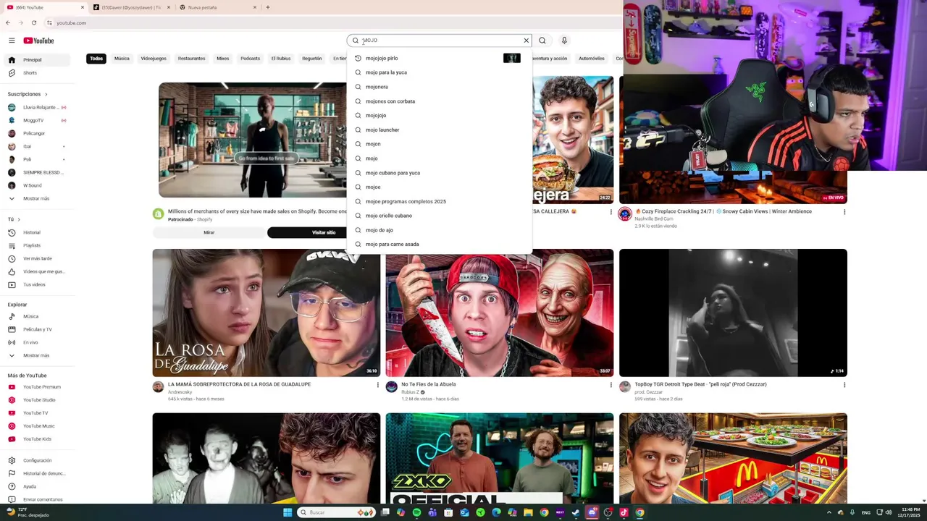Open YouTube TV in the sidebar

[x=36, y=413]
